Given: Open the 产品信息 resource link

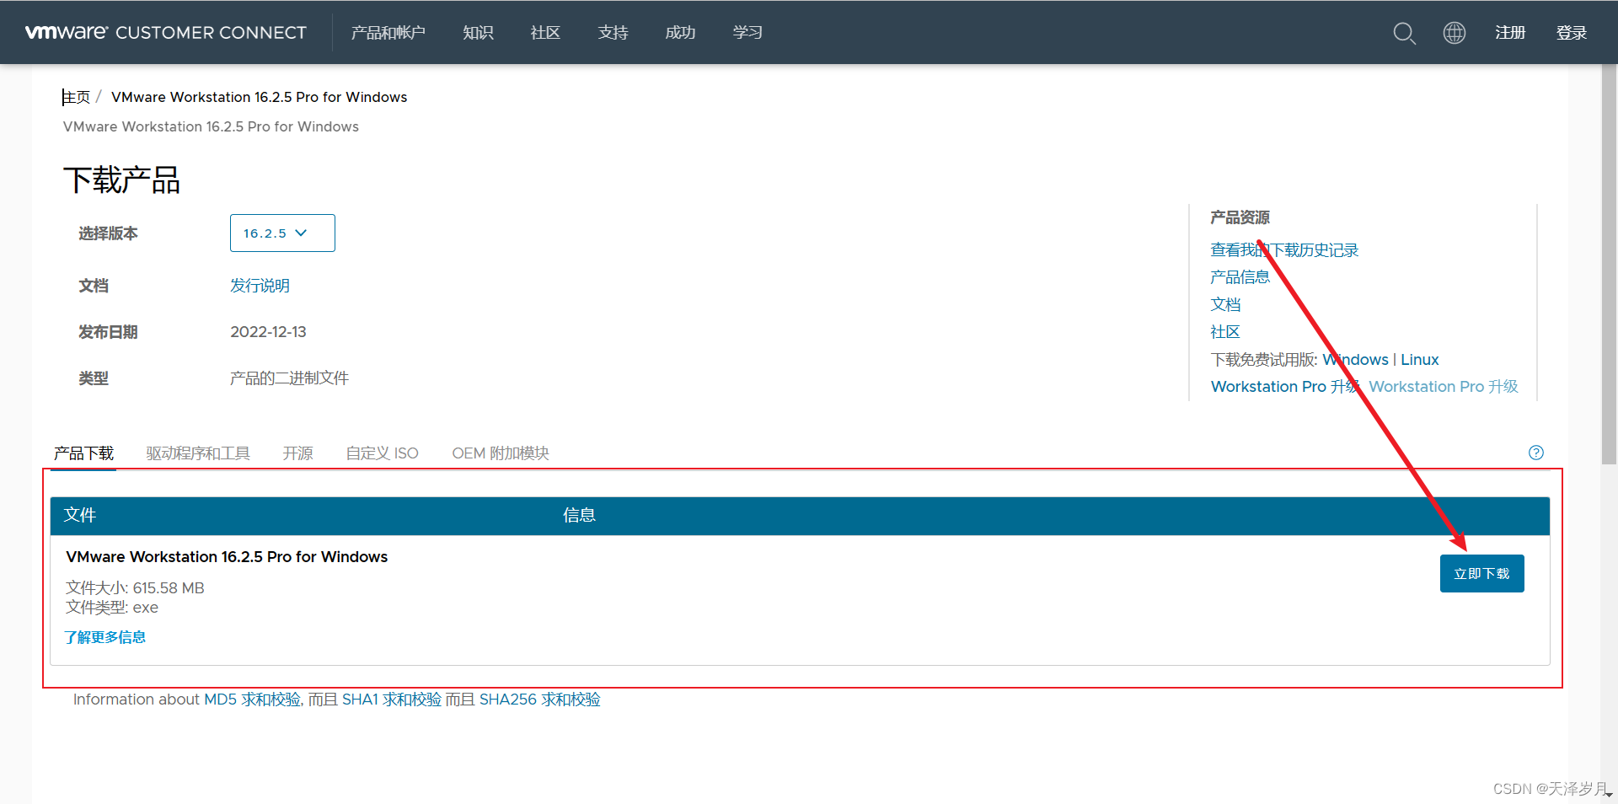Looking at the screenshot, I should click(1240, 277).
